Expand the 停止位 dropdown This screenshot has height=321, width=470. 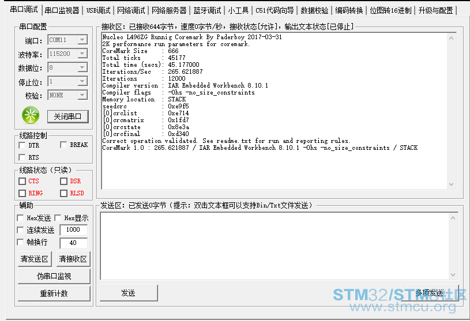(82, 81)
